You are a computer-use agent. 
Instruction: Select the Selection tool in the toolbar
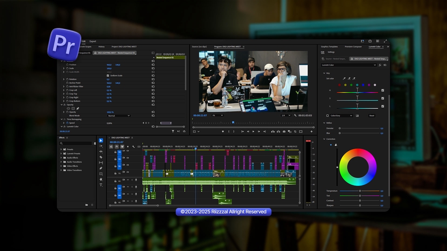click(x=101, y=140)
